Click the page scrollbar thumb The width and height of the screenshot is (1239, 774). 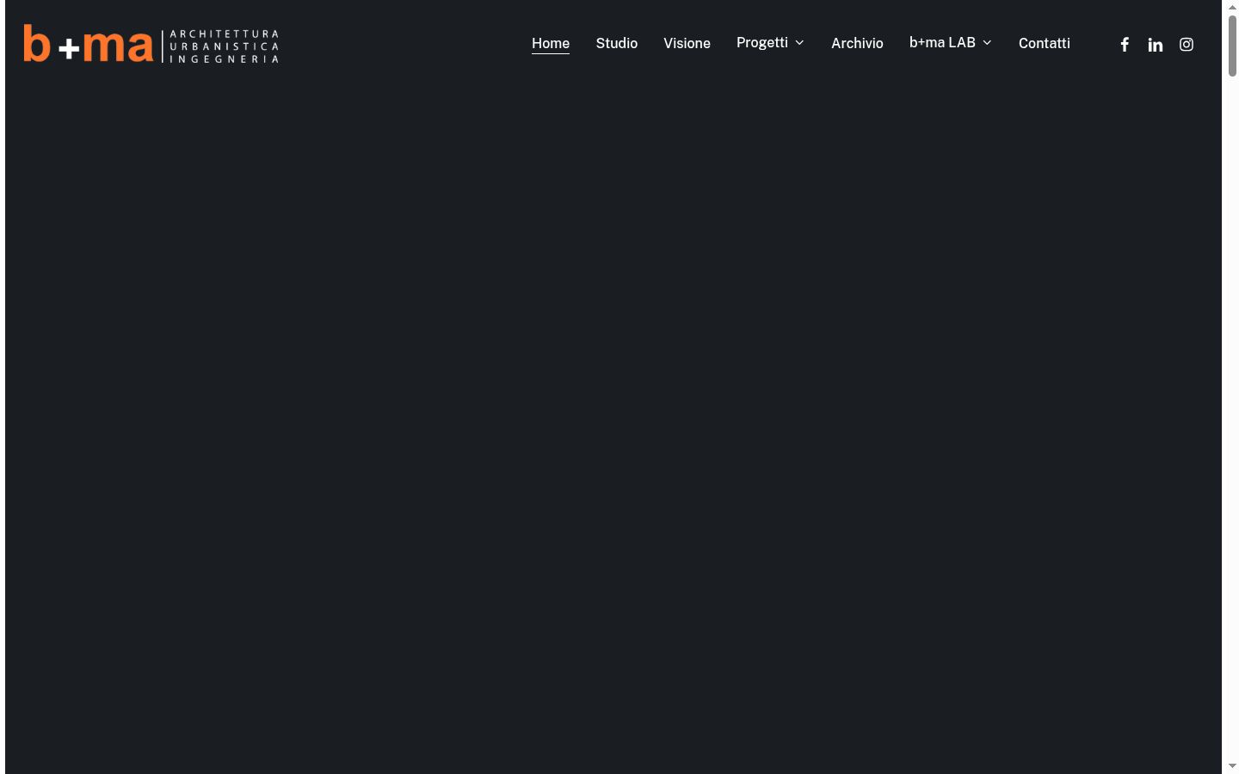(1232, 46)
